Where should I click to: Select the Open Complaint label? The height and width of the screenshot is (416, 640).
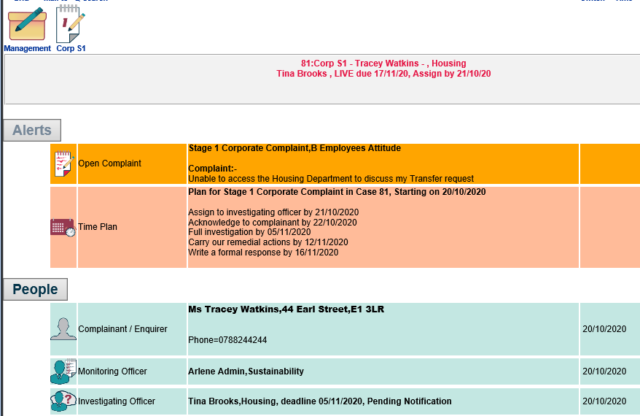[109, 163]
